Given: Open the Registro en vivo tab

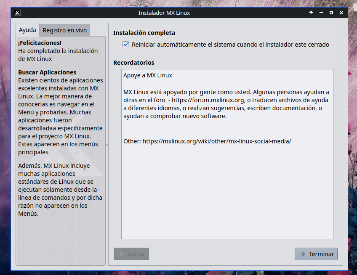Looking at the screenshot, I should [x=65, y=30].
